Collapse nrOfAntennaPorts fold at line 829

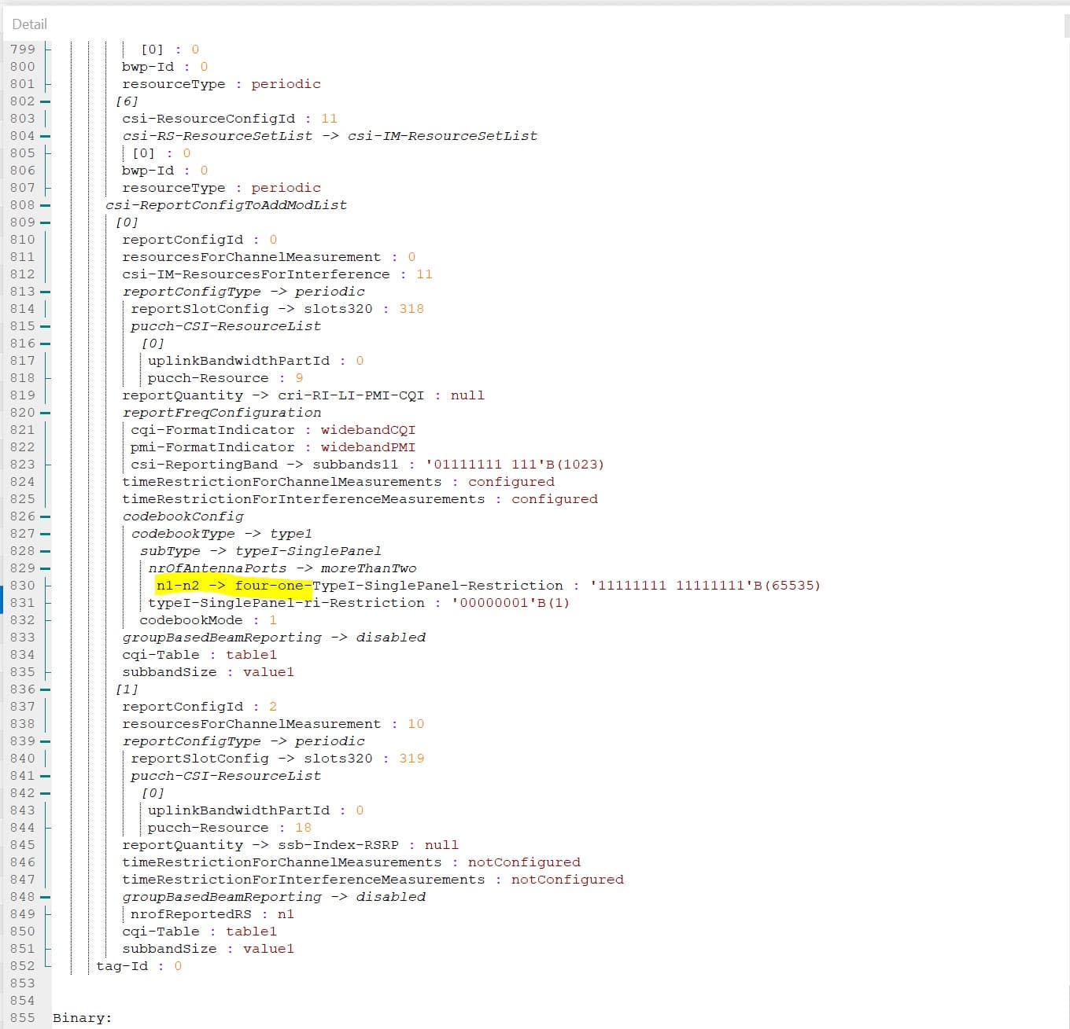click(x=46, y=568)
